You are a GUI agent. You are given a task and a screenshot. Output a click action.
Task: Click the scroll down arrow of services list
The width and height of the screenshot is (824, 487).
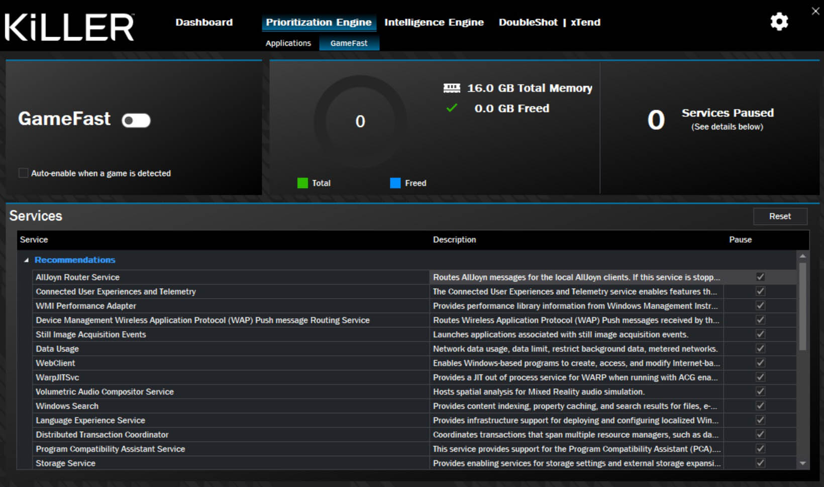[x=803, y=463]
